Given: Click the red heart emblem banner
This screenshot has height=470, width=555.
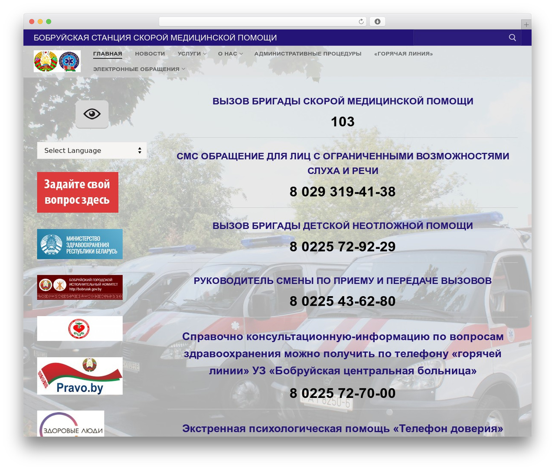Looking at the screenshot, I should [x=80, y=329].
